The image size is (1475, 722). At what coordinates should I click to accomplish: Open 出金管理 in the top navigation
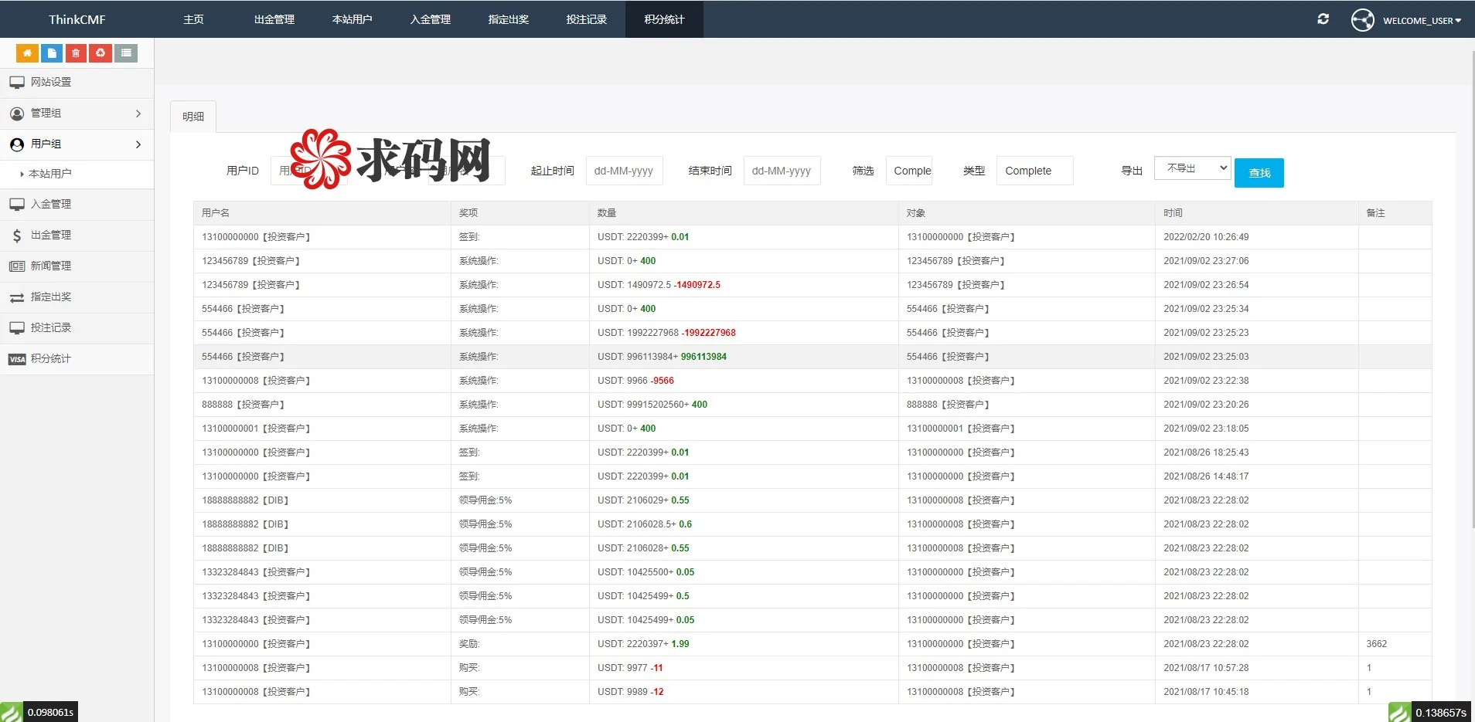click(274, 19)
